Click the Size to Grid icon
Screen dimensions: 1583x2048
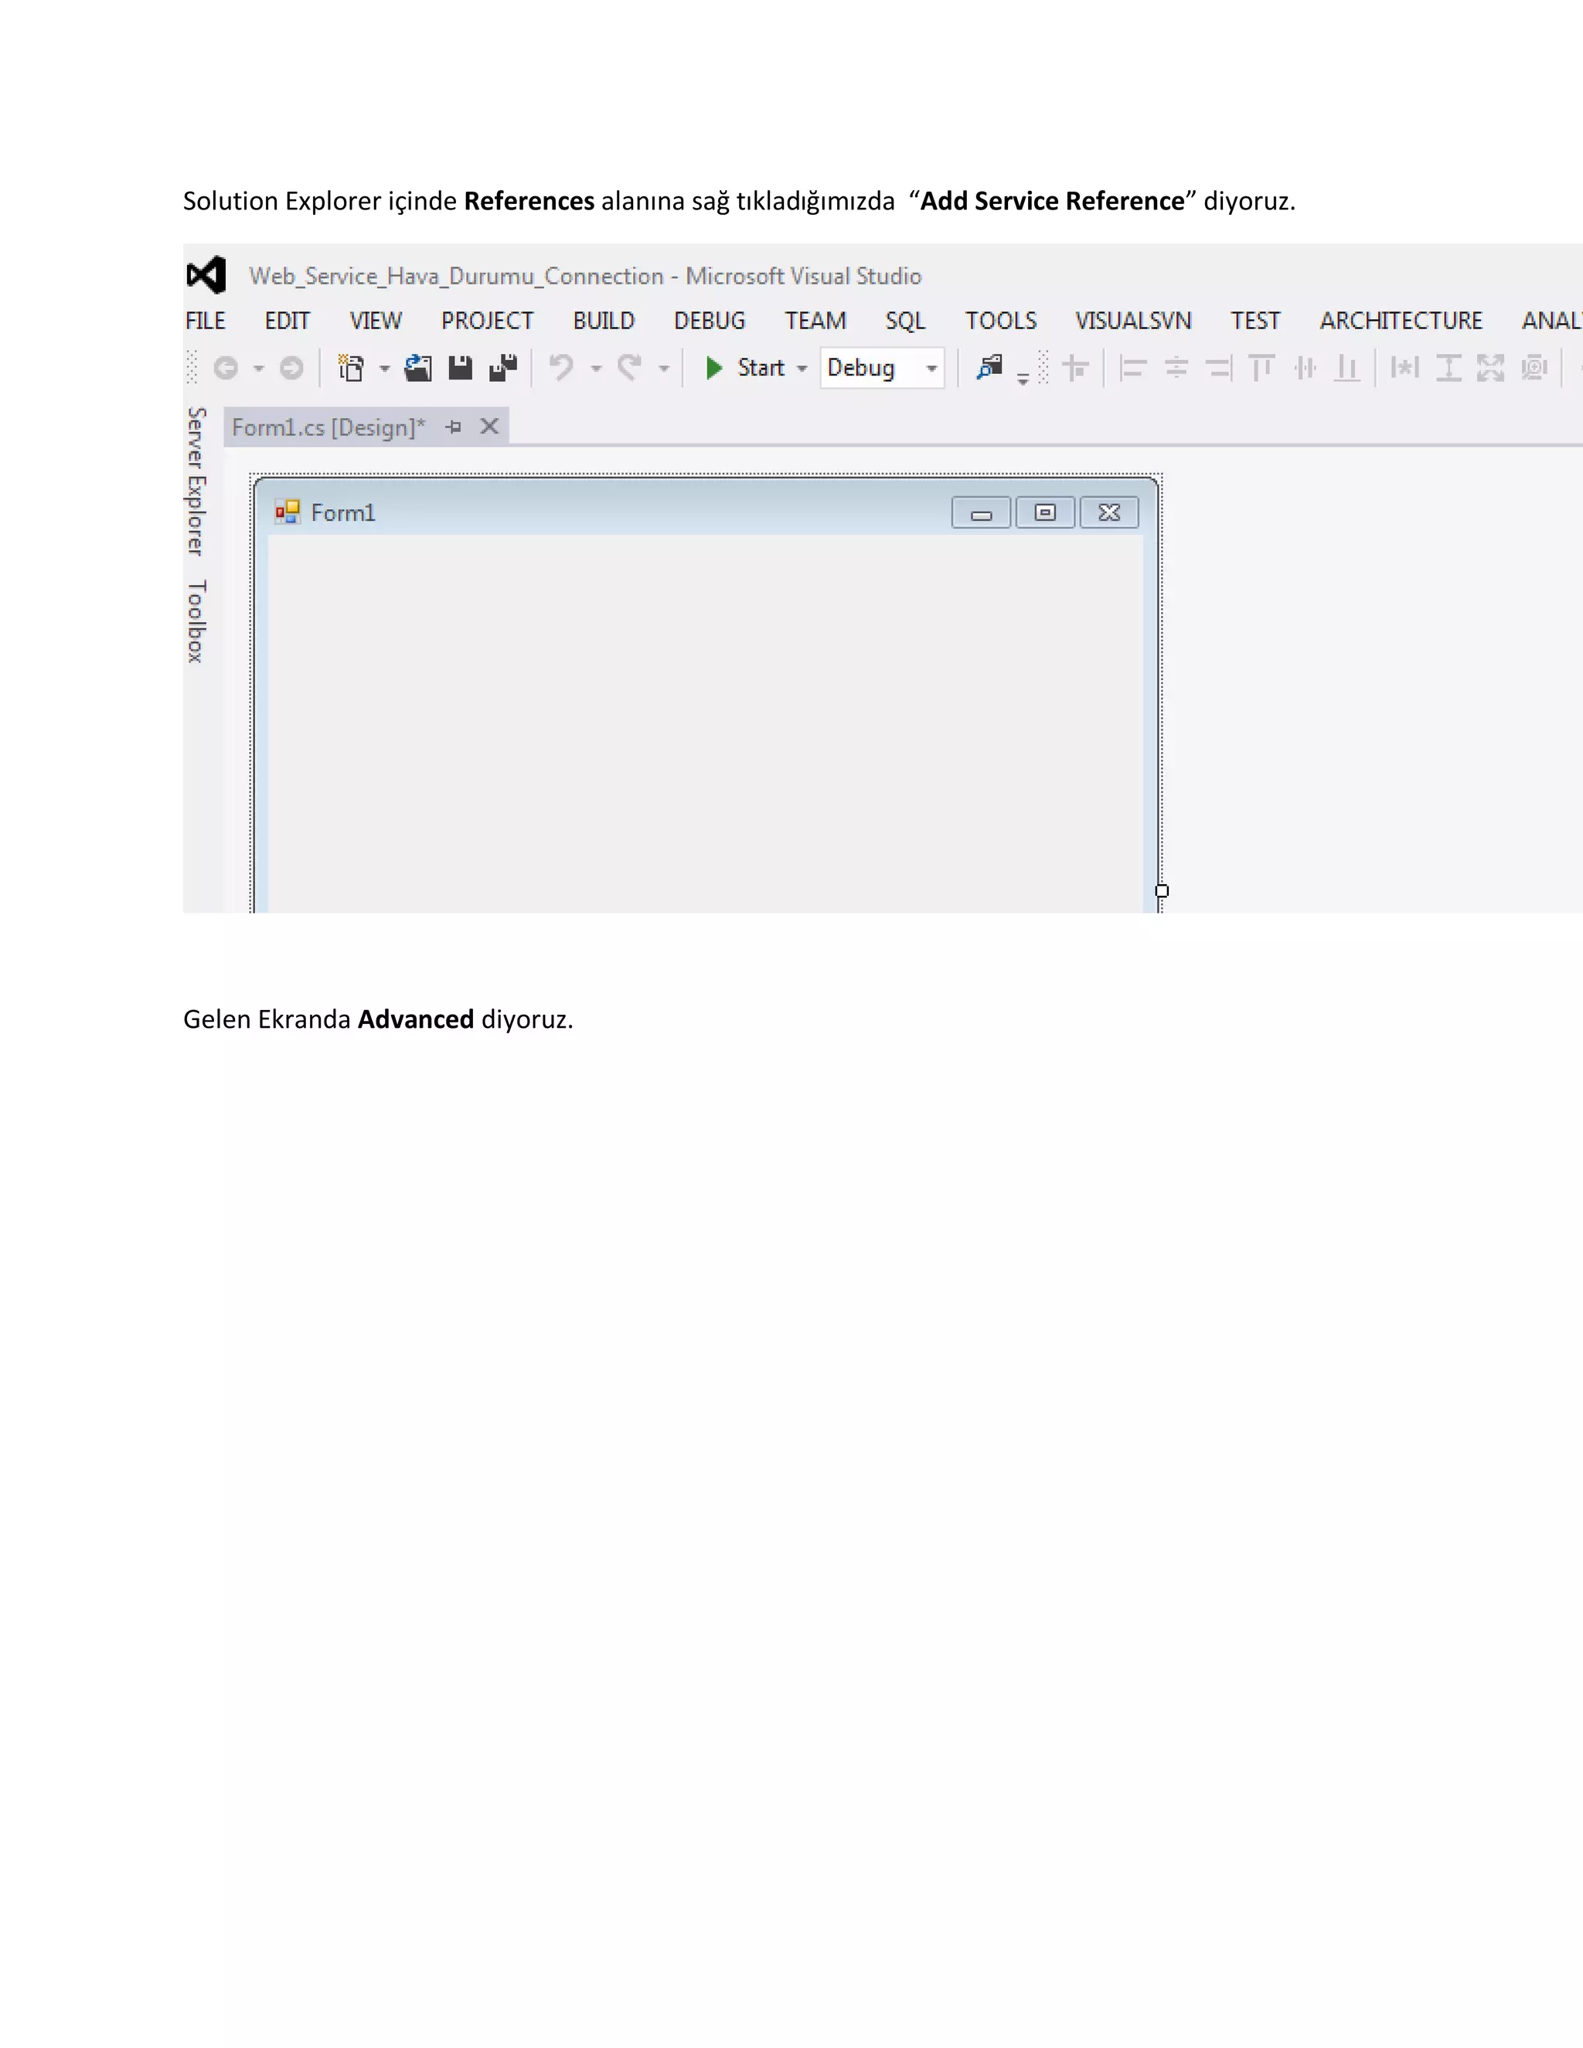pyautogui.click(x=1534, y=368)
